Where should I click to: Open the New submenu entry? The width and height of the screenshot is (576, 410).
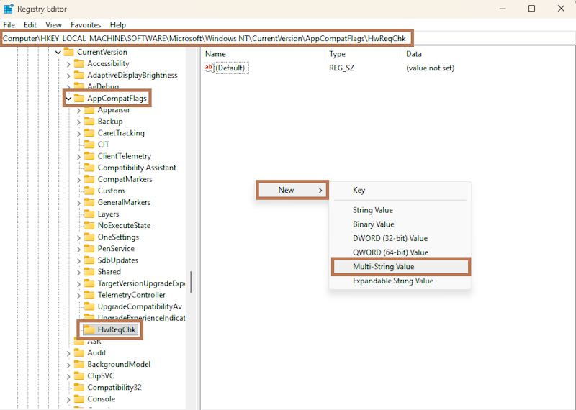pyautogui.click(x=292, y=190)
